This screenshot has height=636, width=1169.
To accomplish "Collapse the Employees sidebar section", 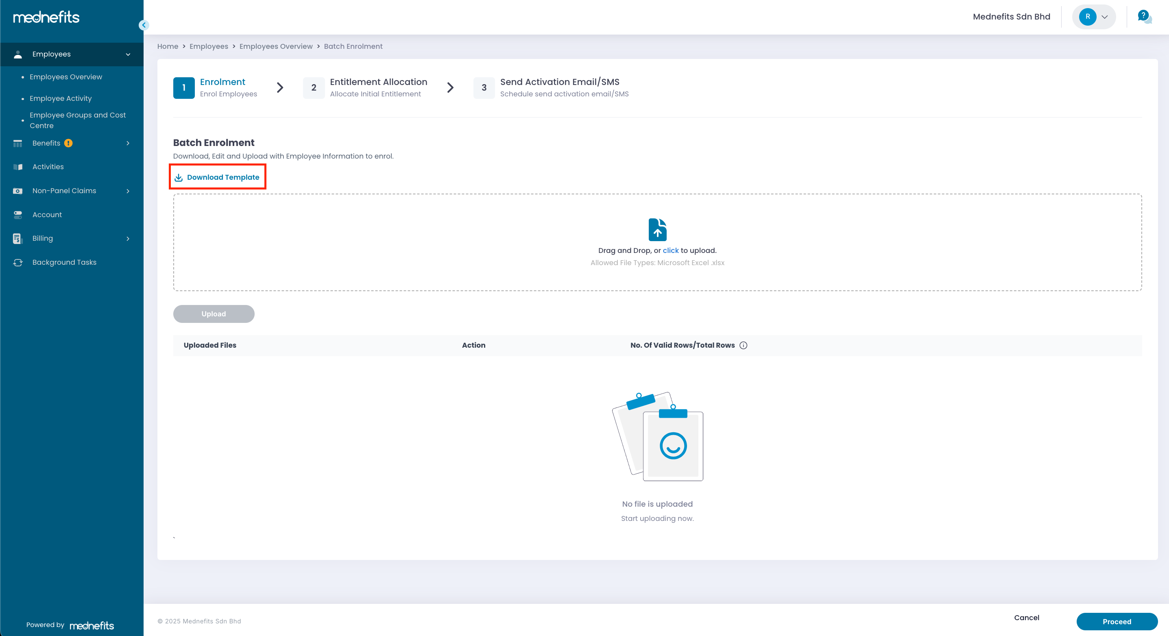I will [128, 54].
